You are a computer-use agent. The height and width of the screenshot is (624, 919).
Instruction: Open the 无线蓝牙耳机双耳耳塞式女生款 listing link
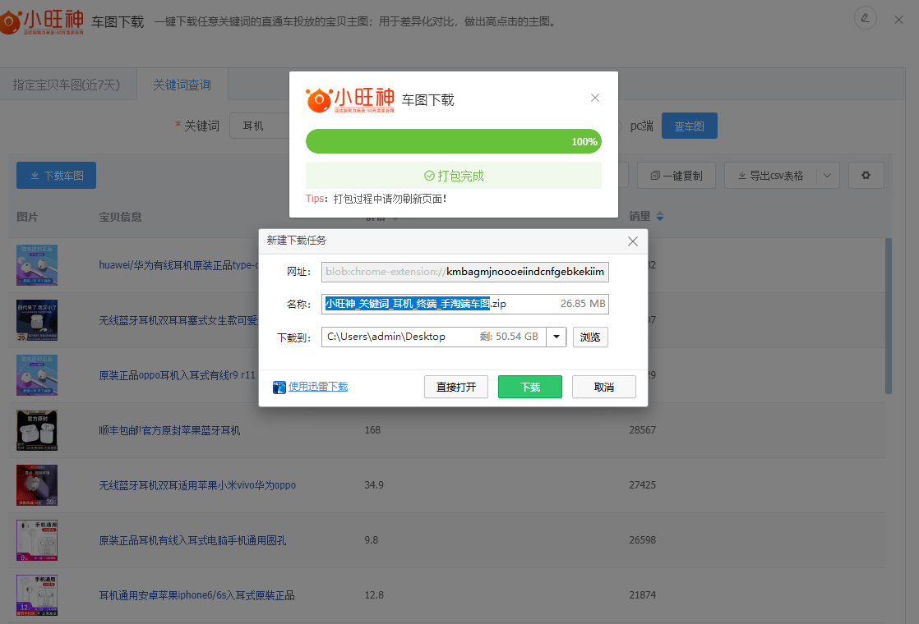pyautogui.click(x=178, y=320)
